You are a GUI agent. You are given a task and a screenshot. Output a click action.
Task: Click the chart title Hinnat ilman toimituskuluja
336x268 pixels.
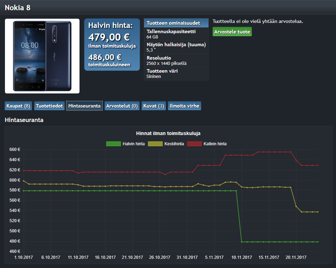click(168, 133)
